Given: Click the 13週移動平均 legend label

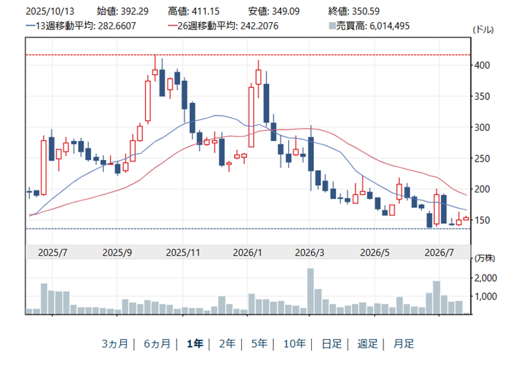Looking at the screenshot, I should 81,26.
